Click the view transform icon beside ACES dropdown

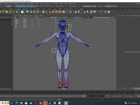(94, 17)
